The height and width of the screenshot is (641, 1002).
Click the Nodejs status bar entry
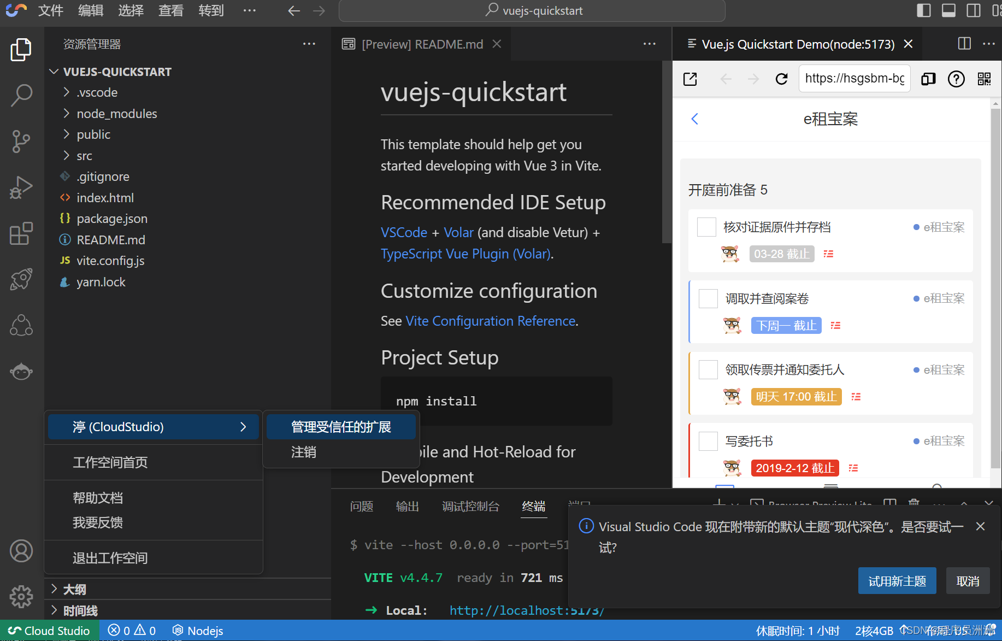pos(198,631)
